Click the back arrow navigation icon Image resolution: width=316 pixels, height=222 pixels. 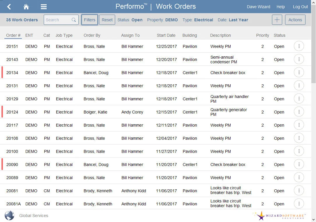point(8,6)
